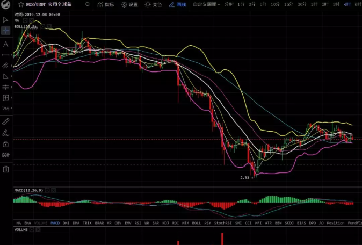Image resolution: width=362 pixels, height=245 pixels.
Task: Expand Fibonacci tool options arrow
Action: click(x=11, y=87)
